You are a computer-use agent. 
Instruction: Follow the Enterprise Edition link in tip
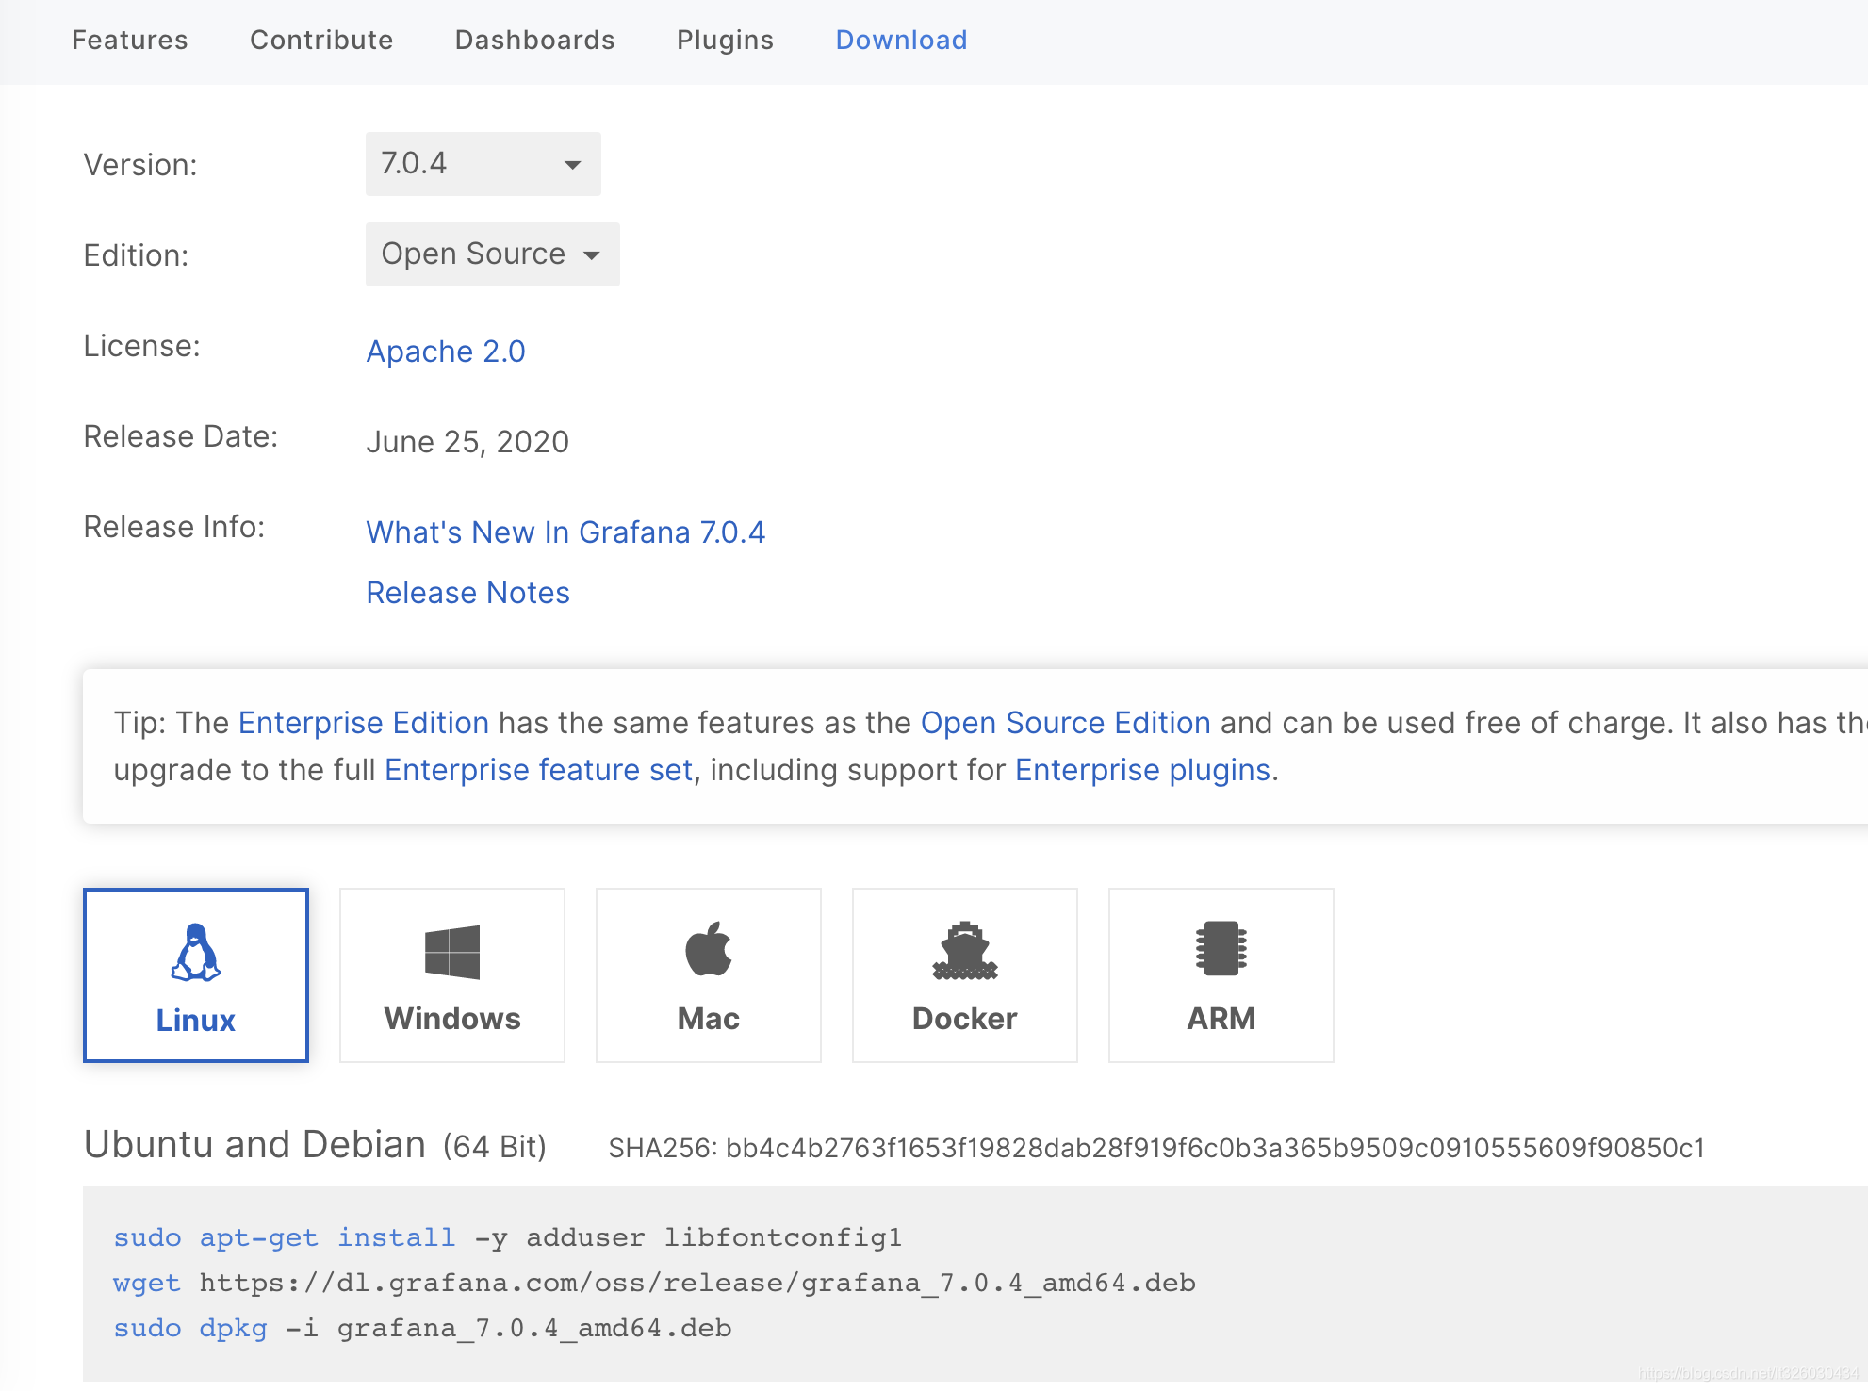click(364, 723)
